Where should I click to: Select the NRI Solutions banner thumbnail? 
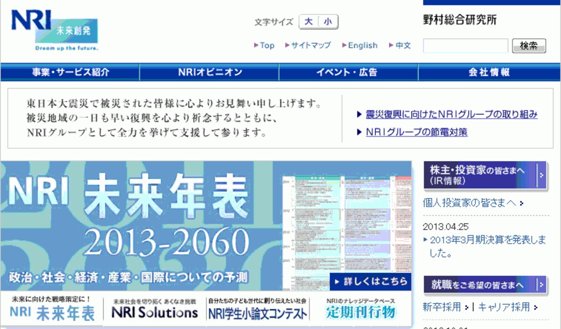(155, 308)
